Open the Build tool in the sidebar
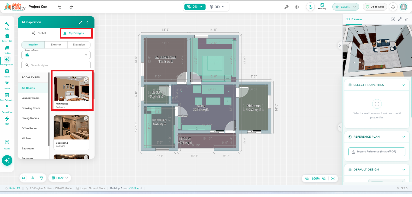The height and width of the screenshot is (197, 412). coord(7,25)
